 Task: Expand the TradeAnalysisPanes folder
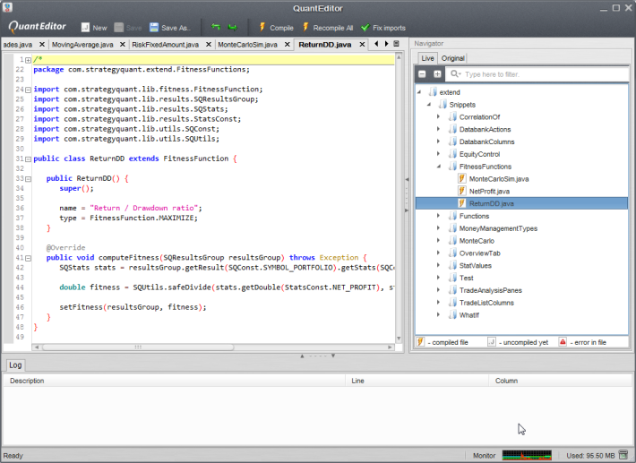438,290
